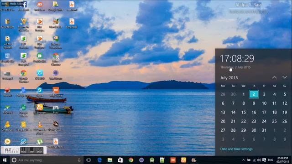
Task: Open the Windows Store taskbar icon
Action: [120, 160]
